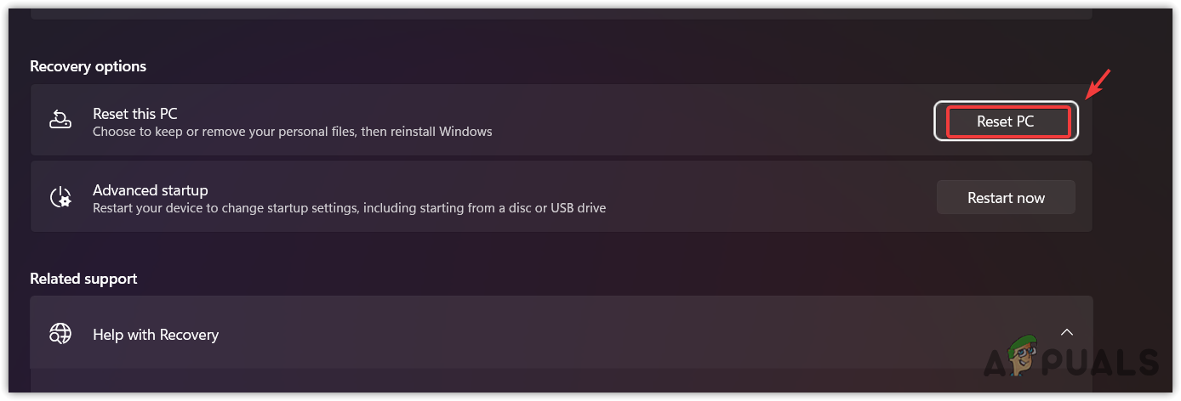Click the Reset this PC icon
The width and height of the screenshot is (1181, 401).
pos(60,120)
